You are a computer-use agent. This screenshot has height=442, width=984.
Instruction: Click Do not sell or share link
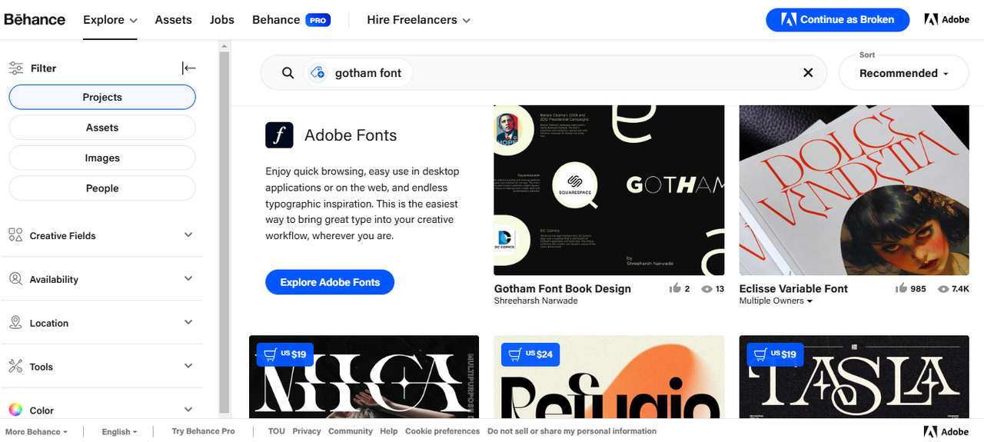[x=572, y=431]
